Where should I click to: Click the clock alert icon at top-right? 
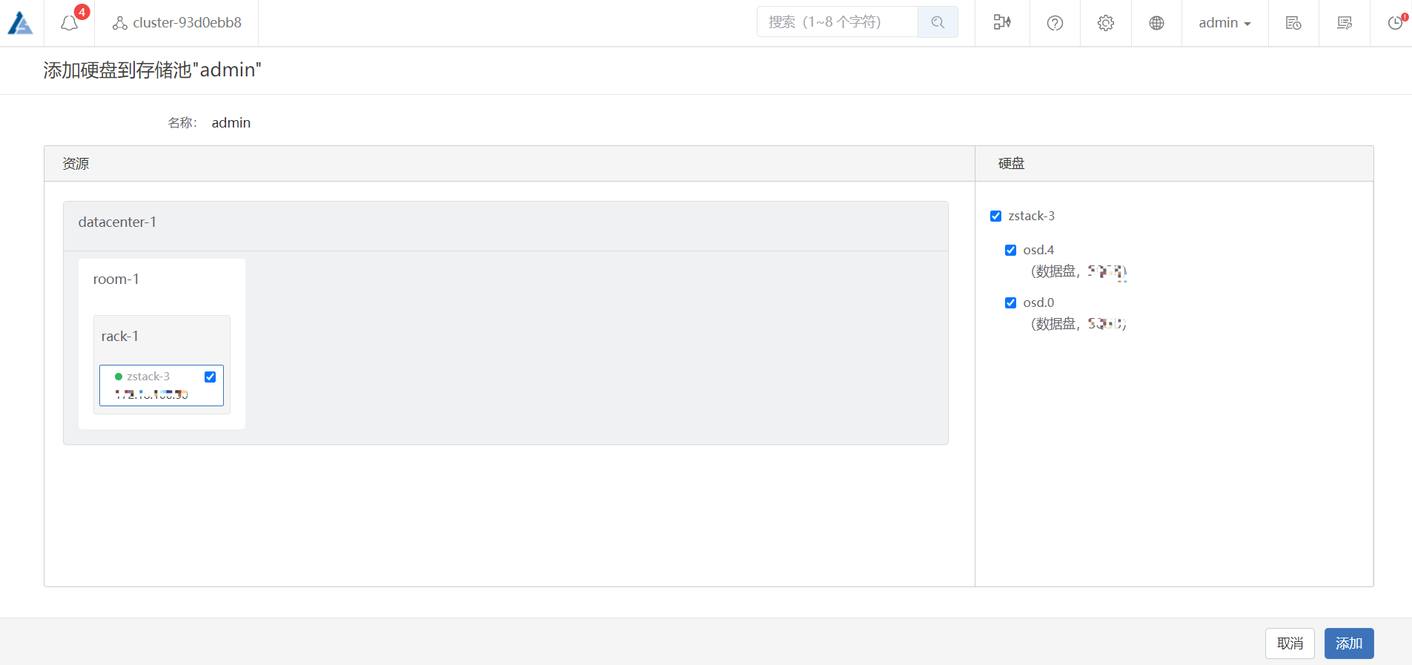(1395, 23)
